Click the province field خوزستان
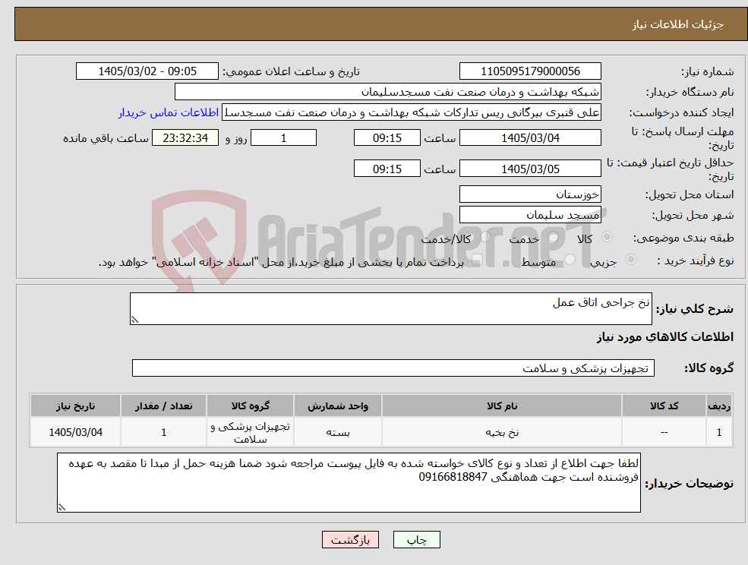This screenshot has width=748, height=565. [x=530, y=194]
